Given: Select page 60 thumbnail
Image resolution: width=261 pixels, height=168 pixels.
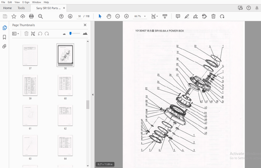Looking at the screenshot, I should click(65, 85).
